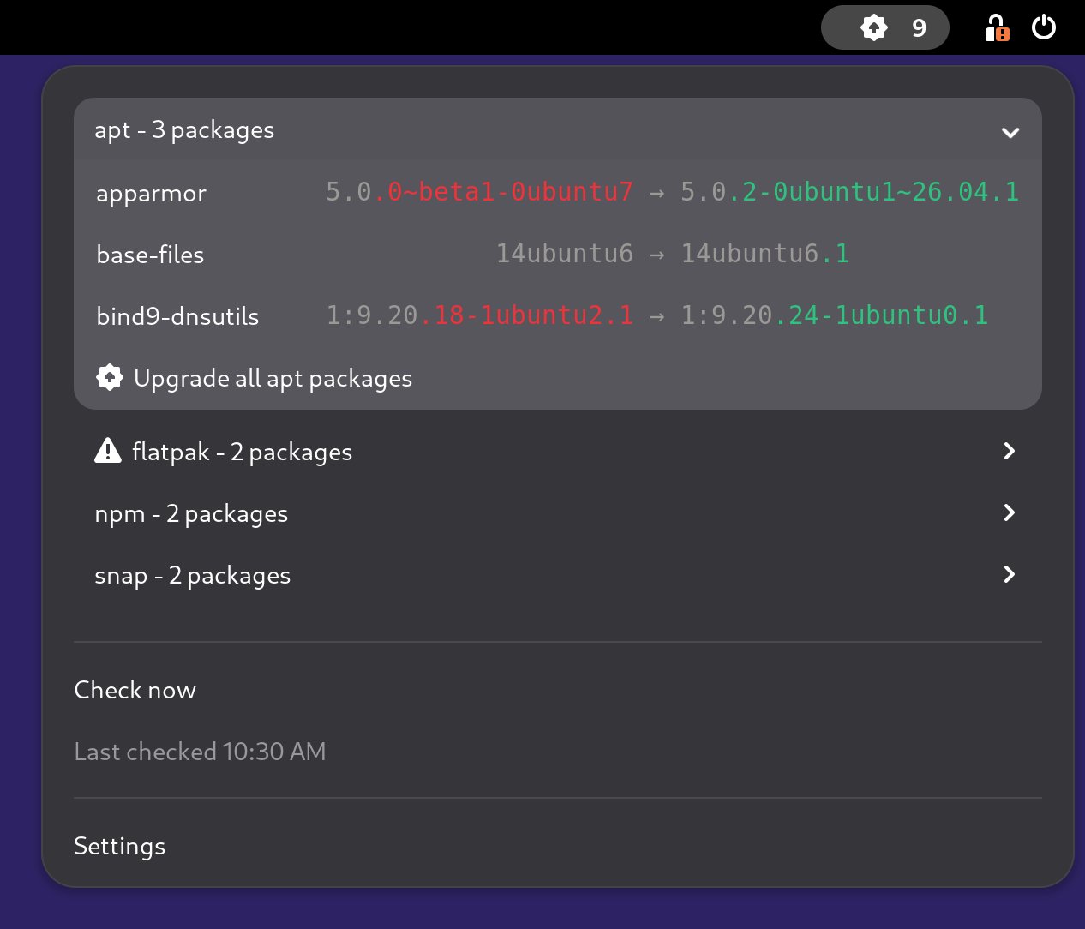Click apparmor new version 5.0.2-0ubuntu1~26.04.1
The width and height of the screenshot is (1085, 929).
click(x=849, y=191)
